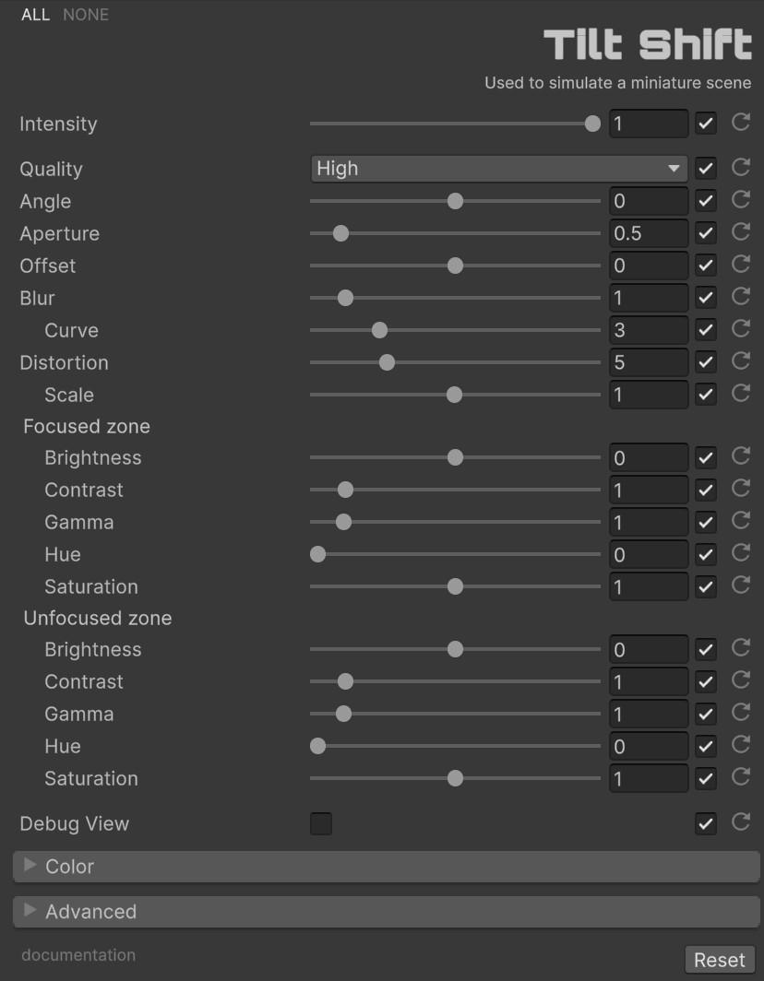
Task: Click the Debug View reset icon
Action: (740, 821)
